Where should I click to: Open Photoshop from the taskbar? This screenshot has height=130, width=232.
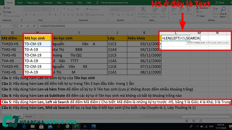tap(85, 126)
